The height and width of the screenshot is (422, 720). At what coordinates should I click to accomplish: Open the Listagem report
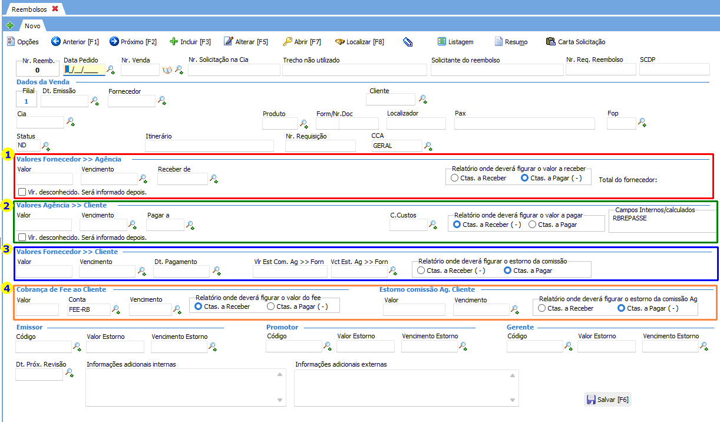tap(455, 42)
